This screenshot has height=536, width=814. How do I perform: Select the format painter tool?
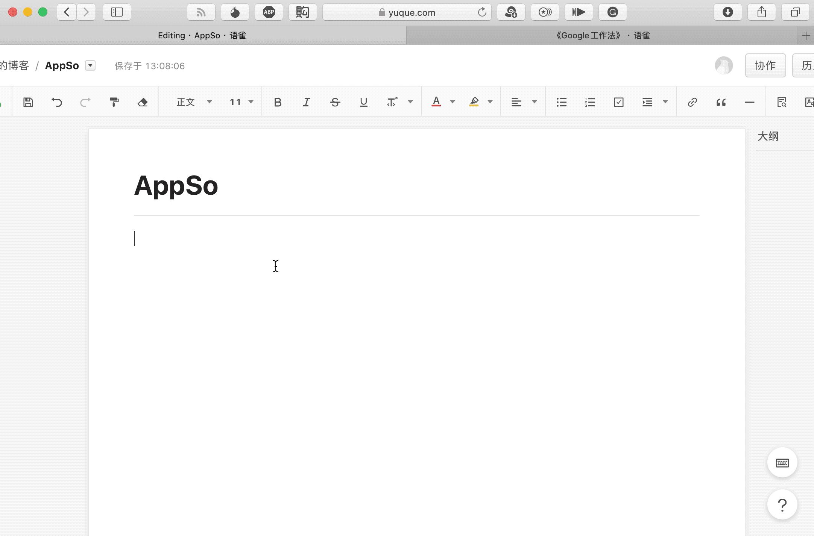tap(114, 102)
